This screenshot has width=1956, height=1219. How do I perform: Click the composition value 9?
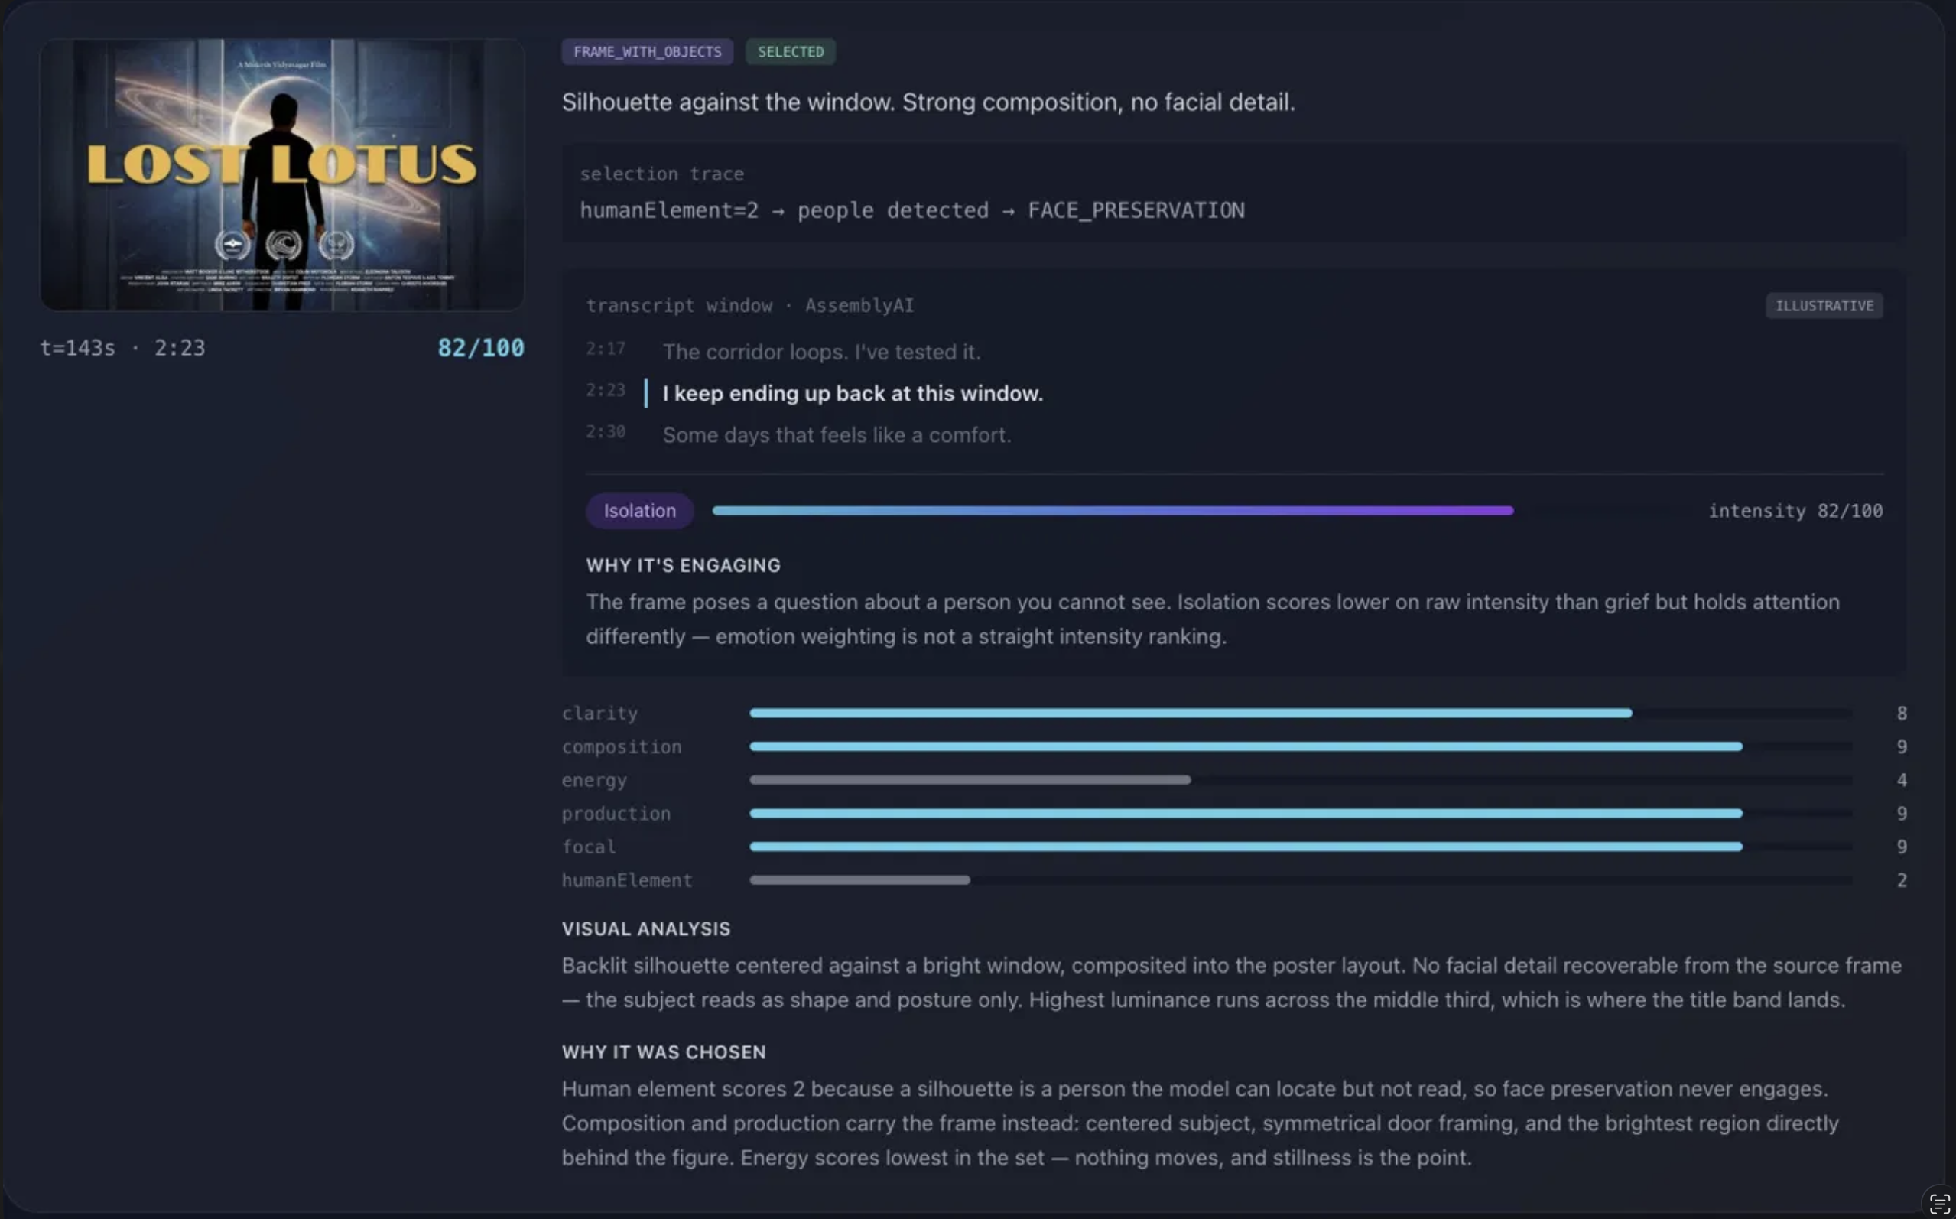1902,747
